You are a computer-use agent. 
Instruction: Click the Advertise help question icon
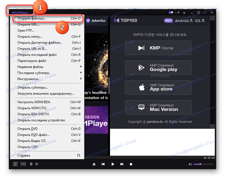click(88, 21)
